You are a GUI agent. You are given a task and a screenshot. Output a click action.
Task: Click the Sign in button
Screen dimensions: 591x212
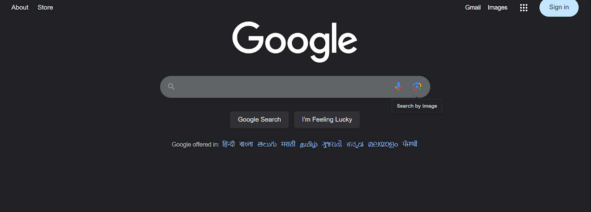tap(558, 7)
